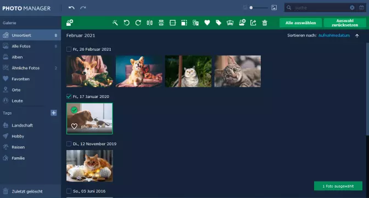
Task: Open Favoriten in the sidebar
Action: [31, 79]
